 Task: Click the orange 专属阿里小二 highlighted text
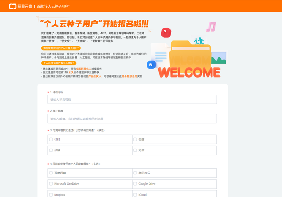84,69
